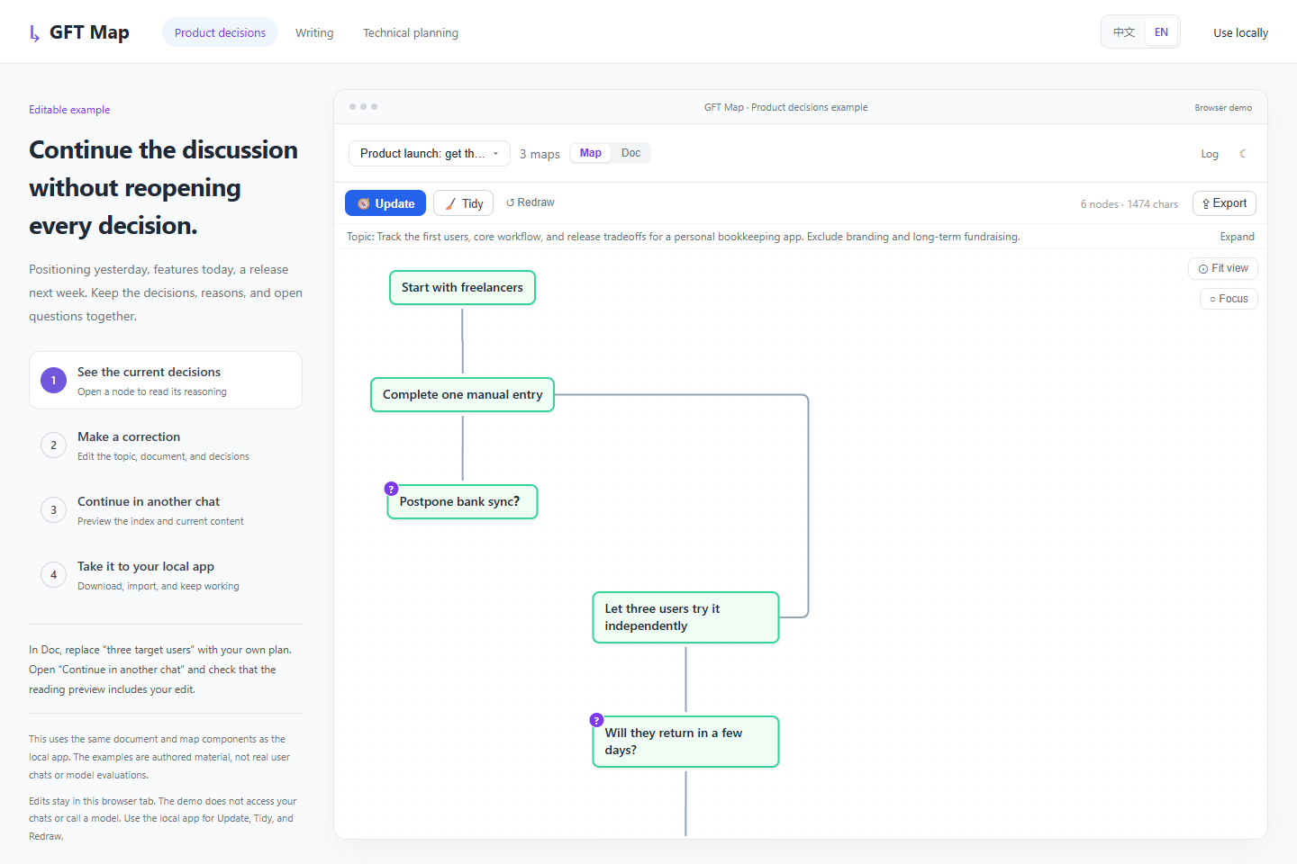Click the 3 maps count label

(540, 154)
